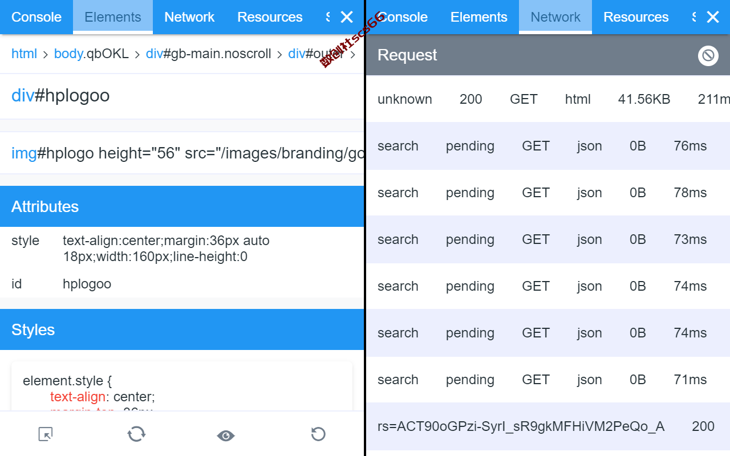Click '0B' size in the 71ms row
730x456 pixels.
point(638,380)
